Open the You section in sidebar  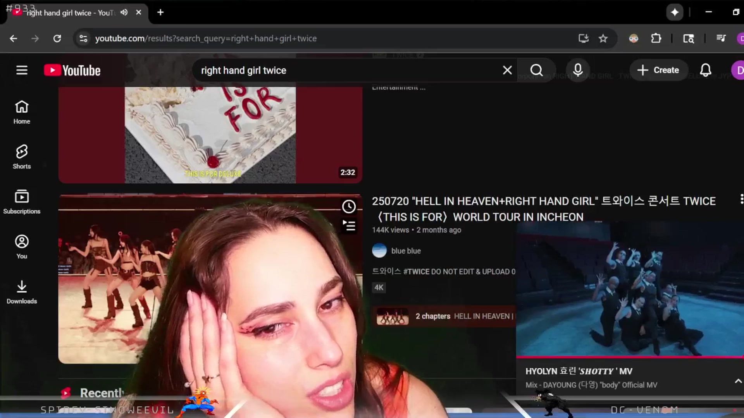(22, 247)
